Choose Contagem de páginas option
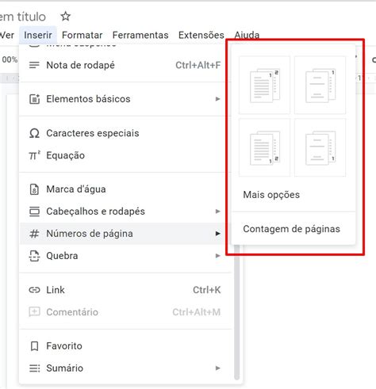376x389 pixels. (291, 229)
